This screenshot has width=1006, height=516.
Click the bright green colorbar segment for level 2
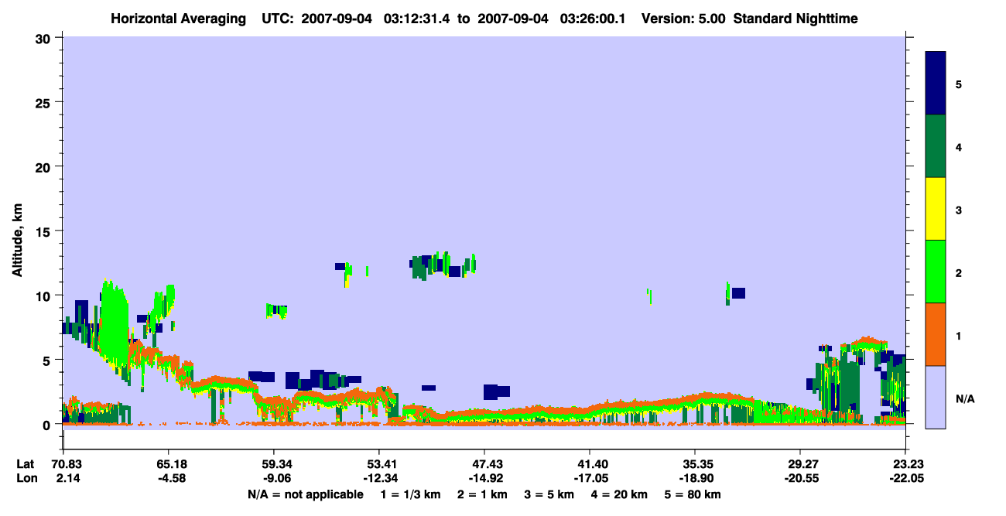936,272
